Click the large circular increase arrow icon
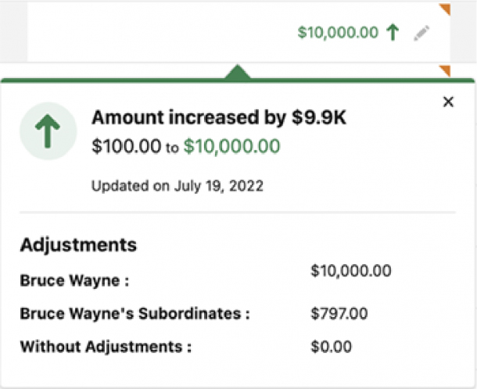The image size is (477, 389). coord(48,131)
